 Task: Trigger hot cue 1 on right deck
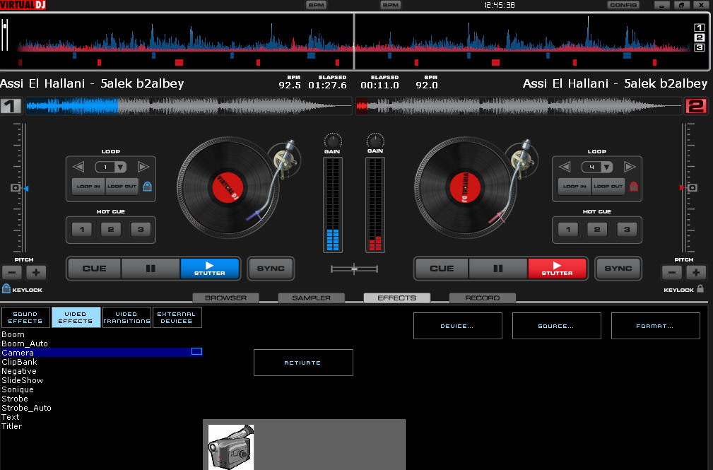coord(568,229)
